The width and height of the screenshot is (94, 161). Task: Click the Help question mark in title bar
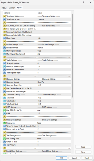pos(83,2)
